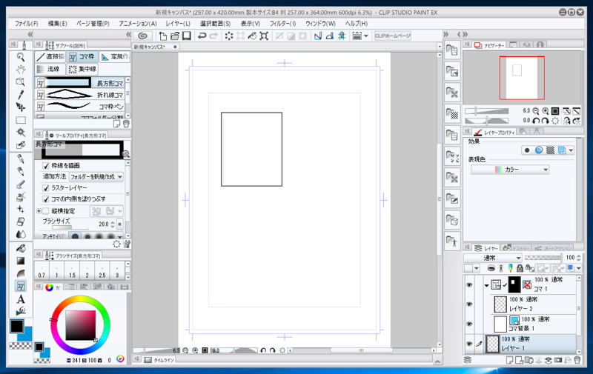Select 直接描画 sub tool group

point(50,57)
